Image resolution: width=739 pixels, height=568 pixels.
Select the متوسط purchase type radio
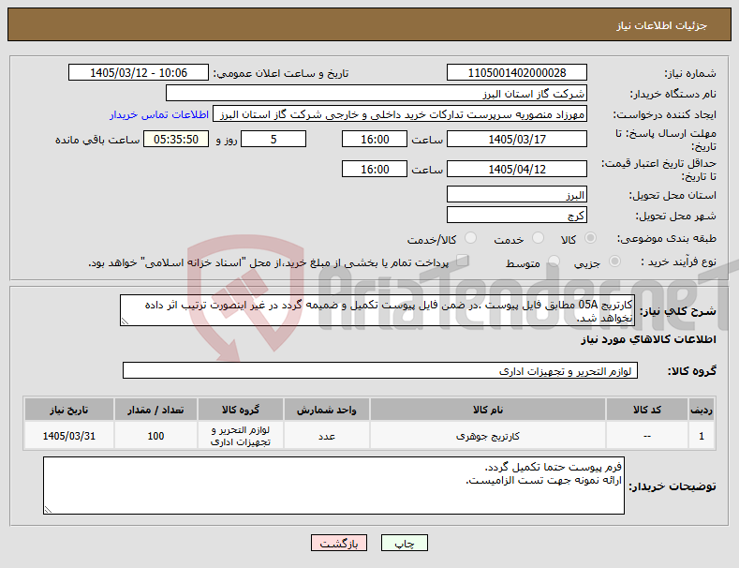[x=554, y=261]
